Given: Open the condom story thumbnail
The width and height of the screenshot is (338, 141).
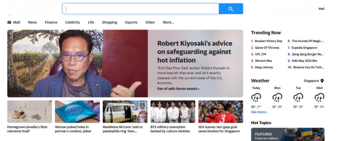Looking at the screenshot, I should (77, 112).
